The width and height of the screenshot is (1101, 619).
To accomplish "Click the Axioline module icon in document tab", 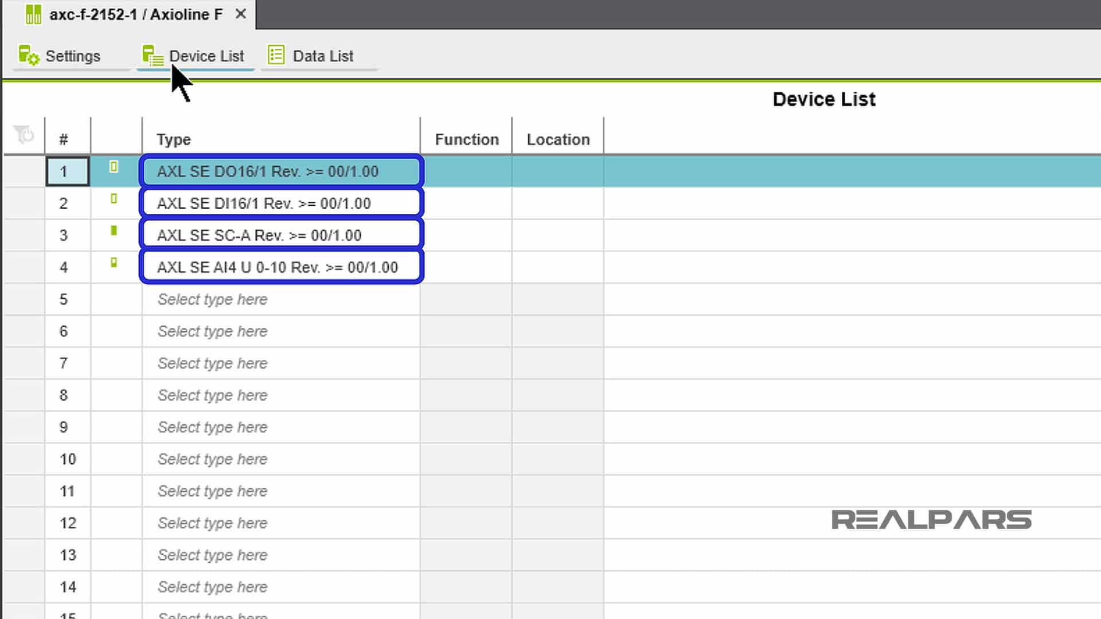I will pos(33,14).
